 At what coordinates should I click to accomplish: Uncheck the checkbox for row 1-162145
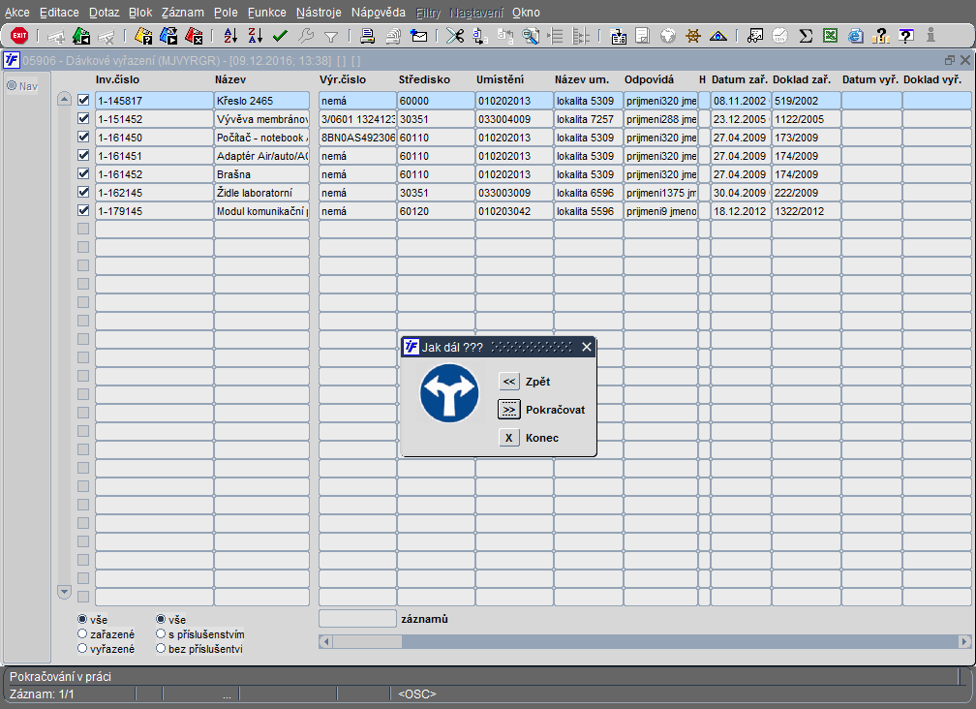83,193
